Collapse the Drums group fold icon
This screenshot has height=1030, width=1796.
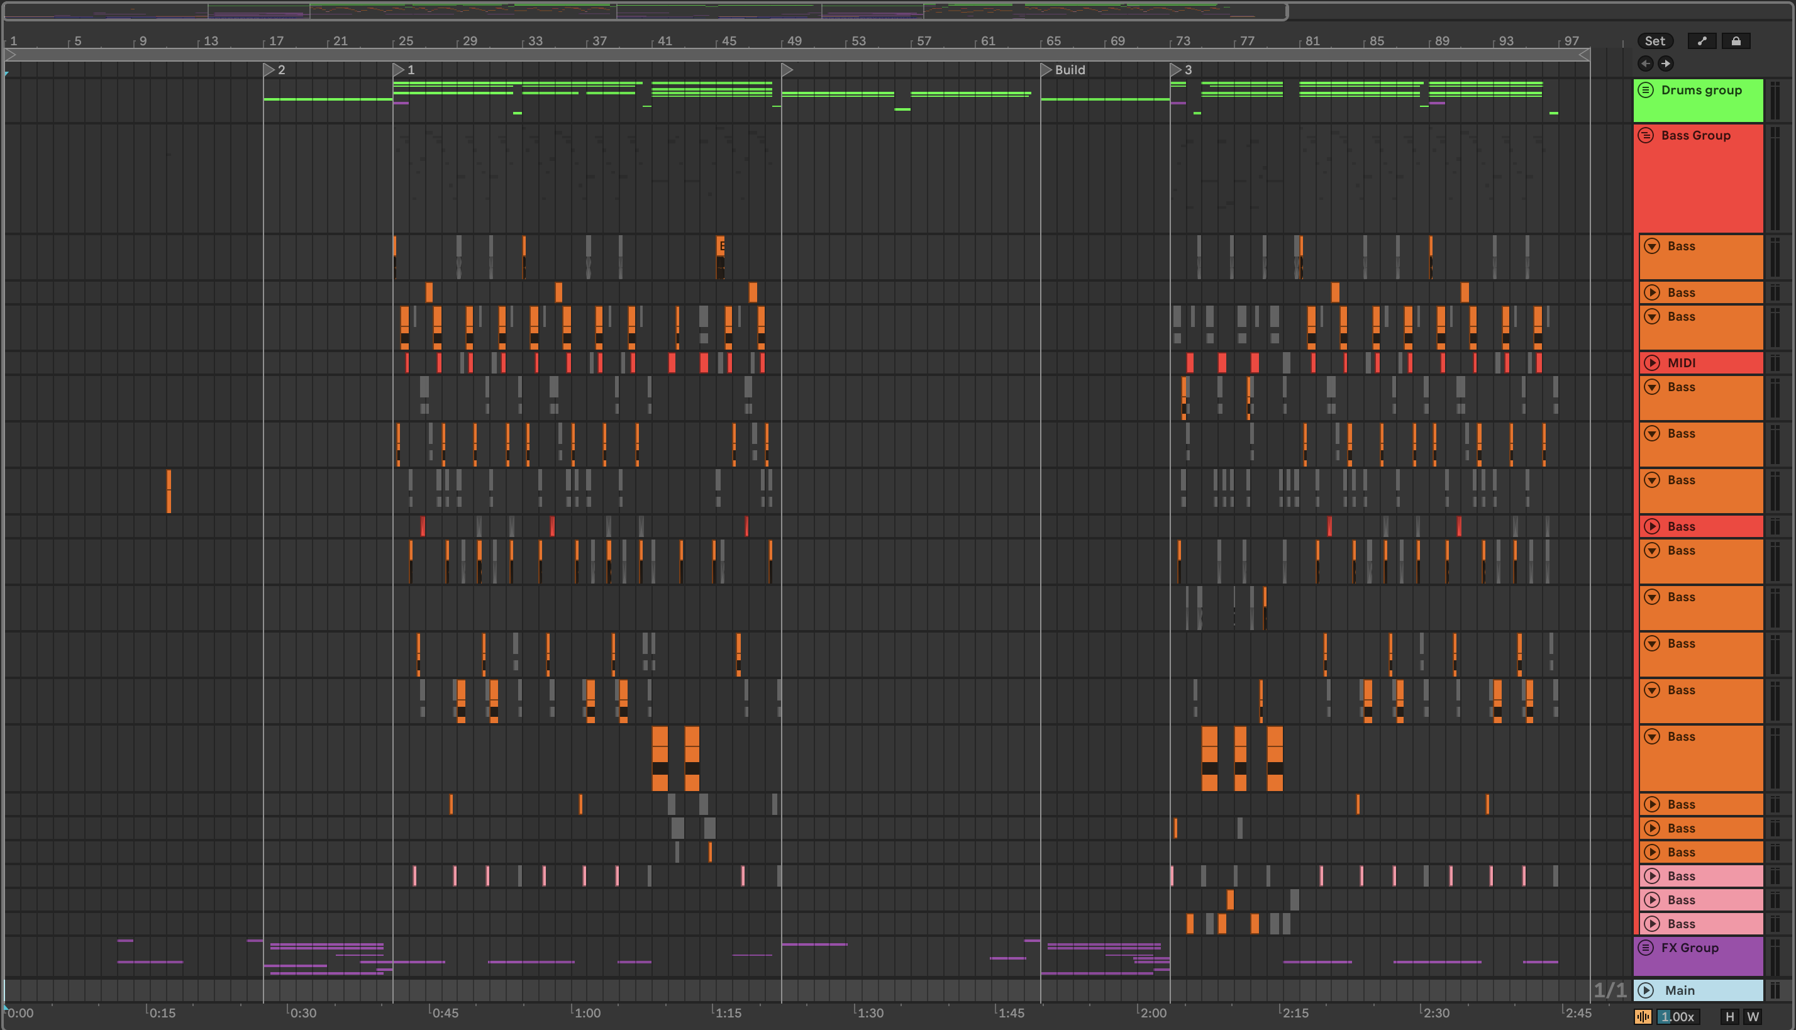pos(1646,90)
